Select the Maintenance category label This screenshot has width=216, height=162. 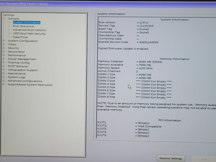pos(17,73)
